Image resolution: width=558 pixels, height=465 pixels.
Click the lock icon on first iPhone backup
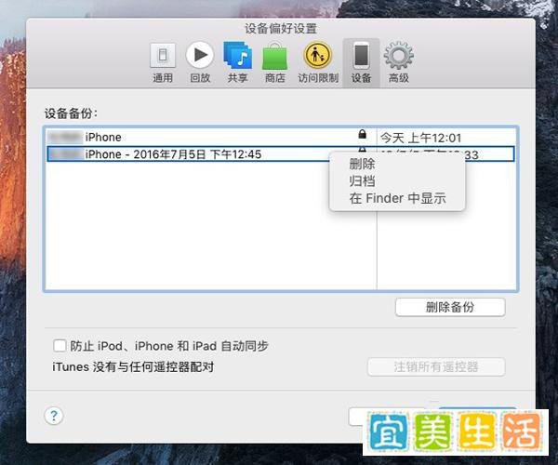point(363,134)
